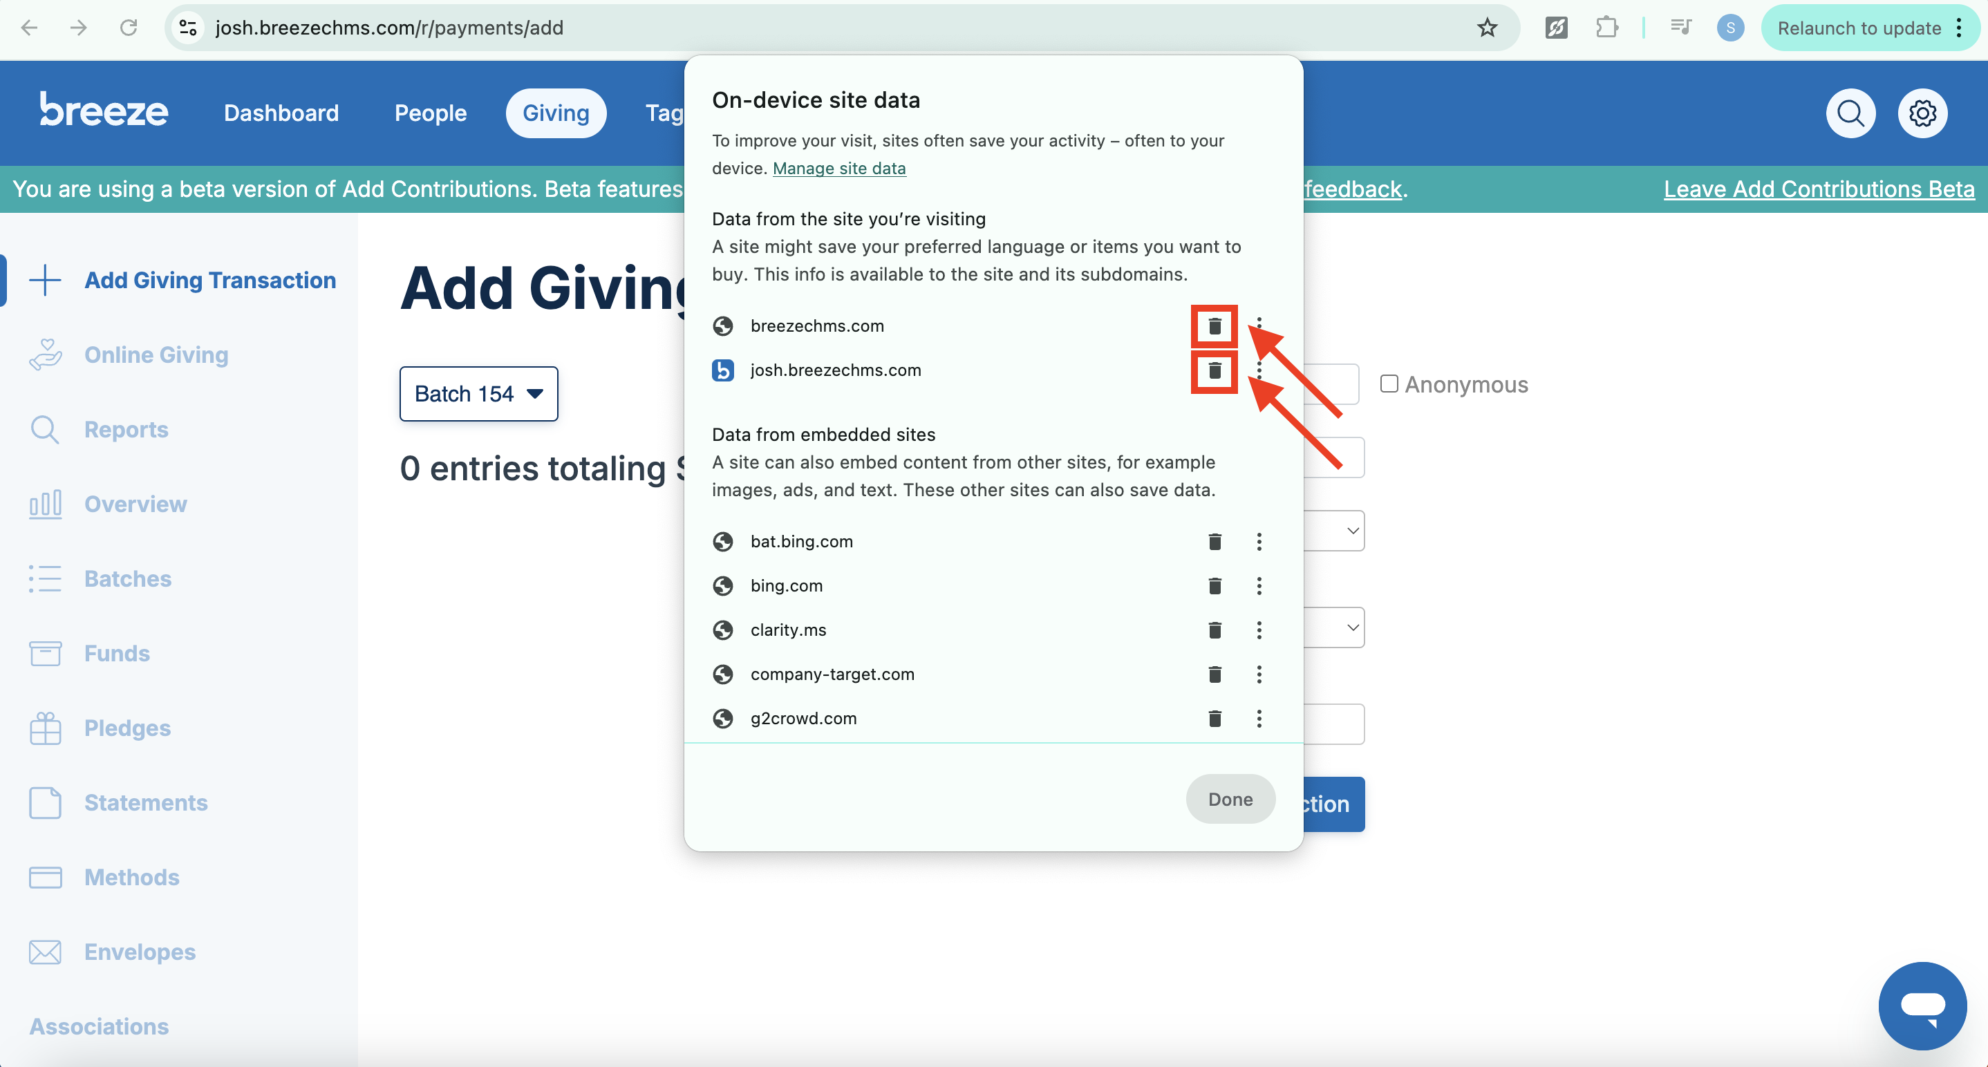1988x1067 pixels.
Task: Click Leave Add Contributions Beta link
Action: [1819, 189]
